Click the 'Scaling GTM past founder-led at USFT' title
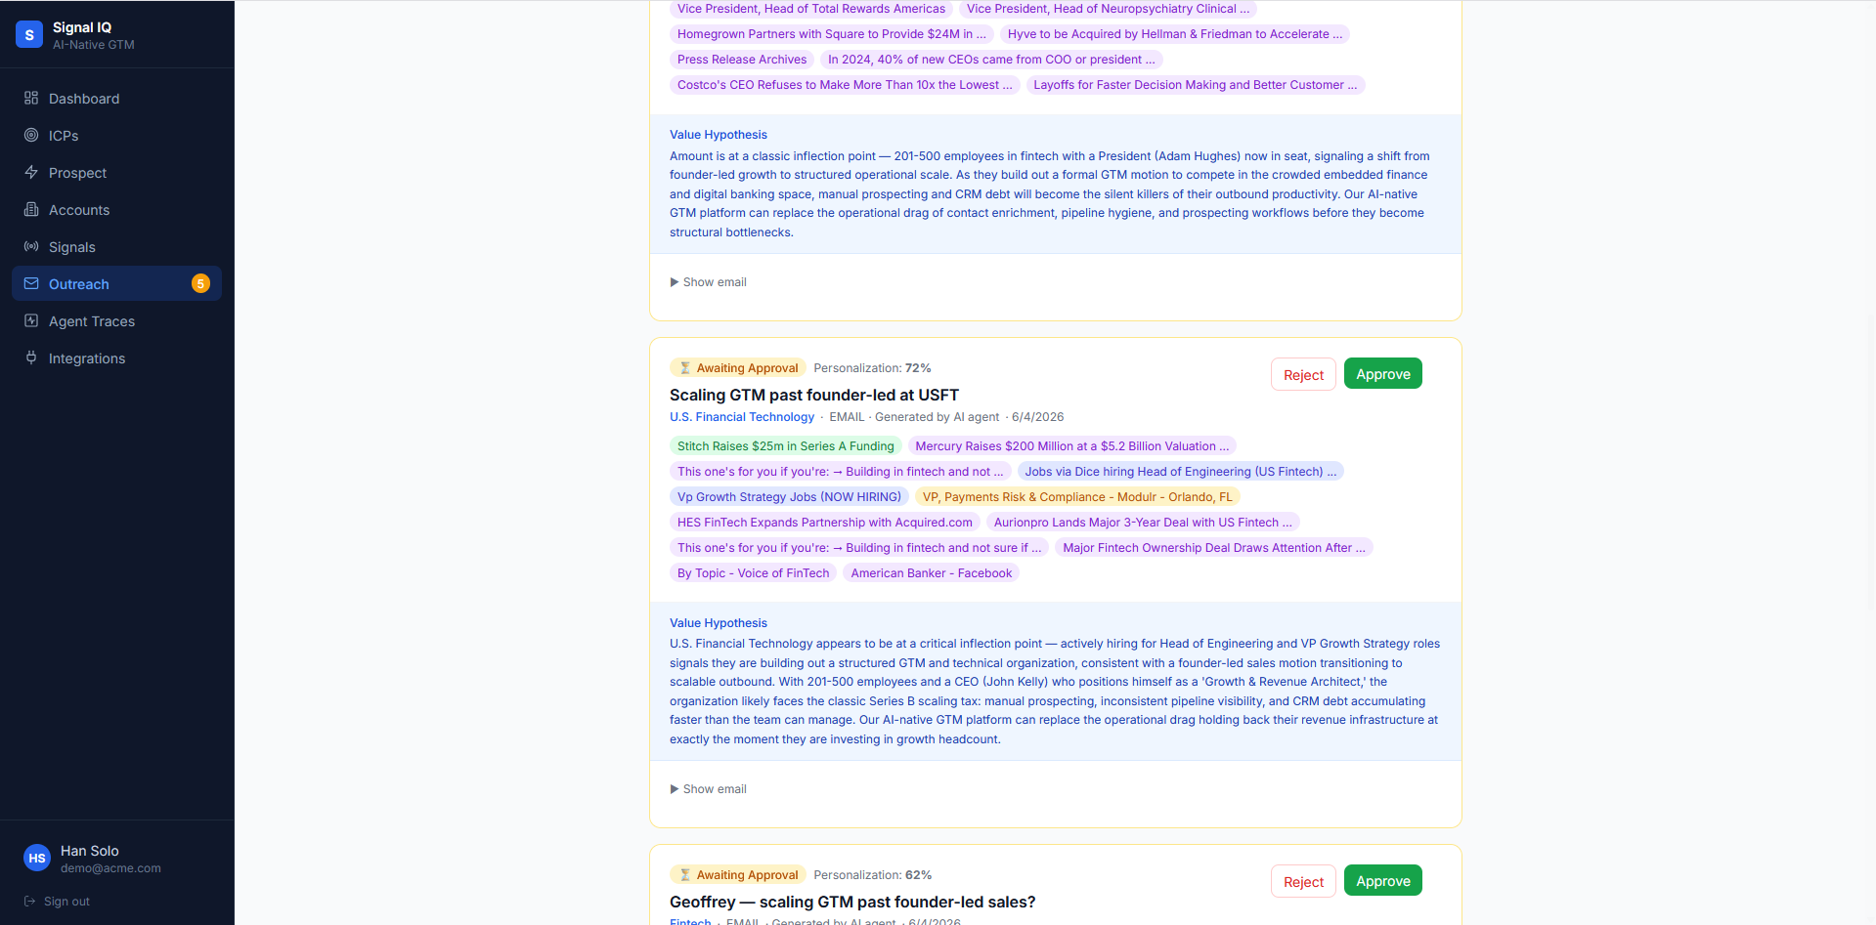Image resolution: width=1876 pixels, height=925 pixels. [814, 395]
